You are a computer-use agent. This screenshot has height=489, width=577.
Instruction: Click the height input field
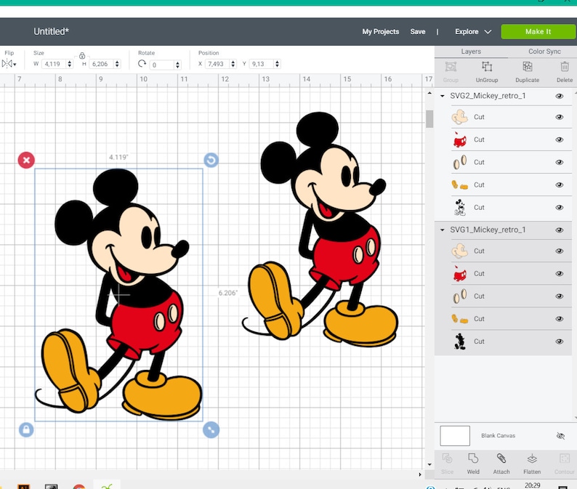coord(102,64)
